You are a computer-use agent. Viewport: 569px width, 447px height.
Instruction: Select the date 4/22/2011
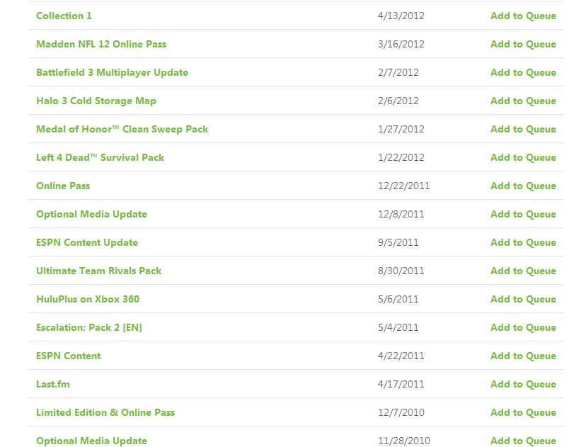(401, 356)
